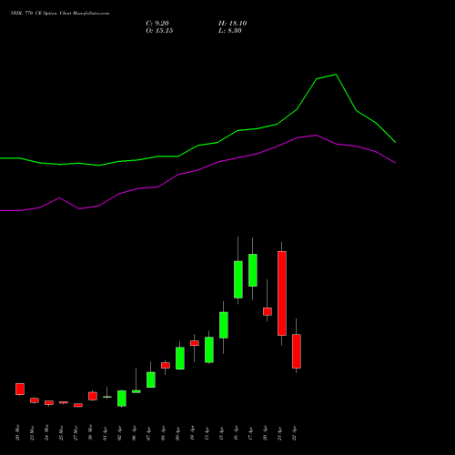Select the 21 Apr date label

(x=279, y=432)
